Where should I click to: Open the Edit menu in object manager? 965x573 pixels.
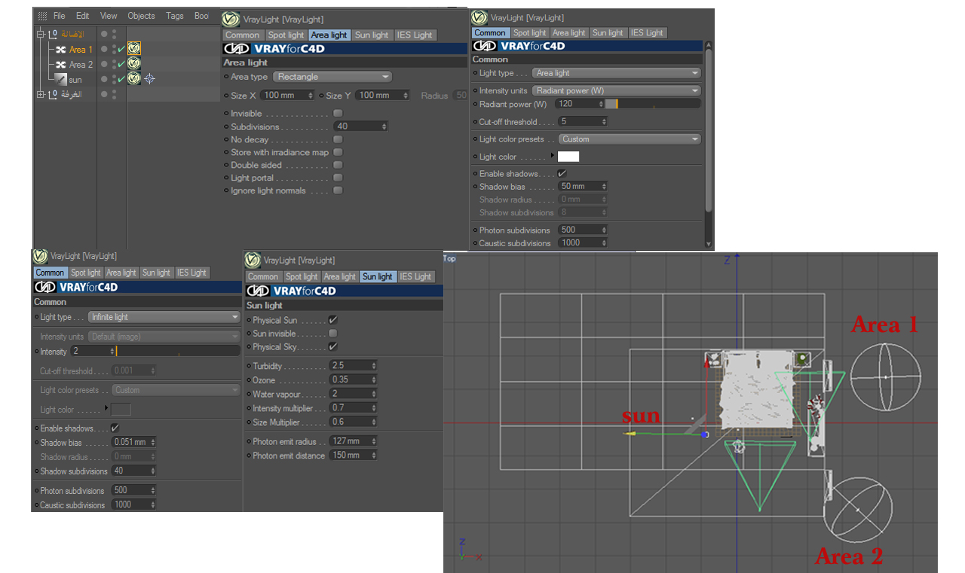tap(83, 16)
